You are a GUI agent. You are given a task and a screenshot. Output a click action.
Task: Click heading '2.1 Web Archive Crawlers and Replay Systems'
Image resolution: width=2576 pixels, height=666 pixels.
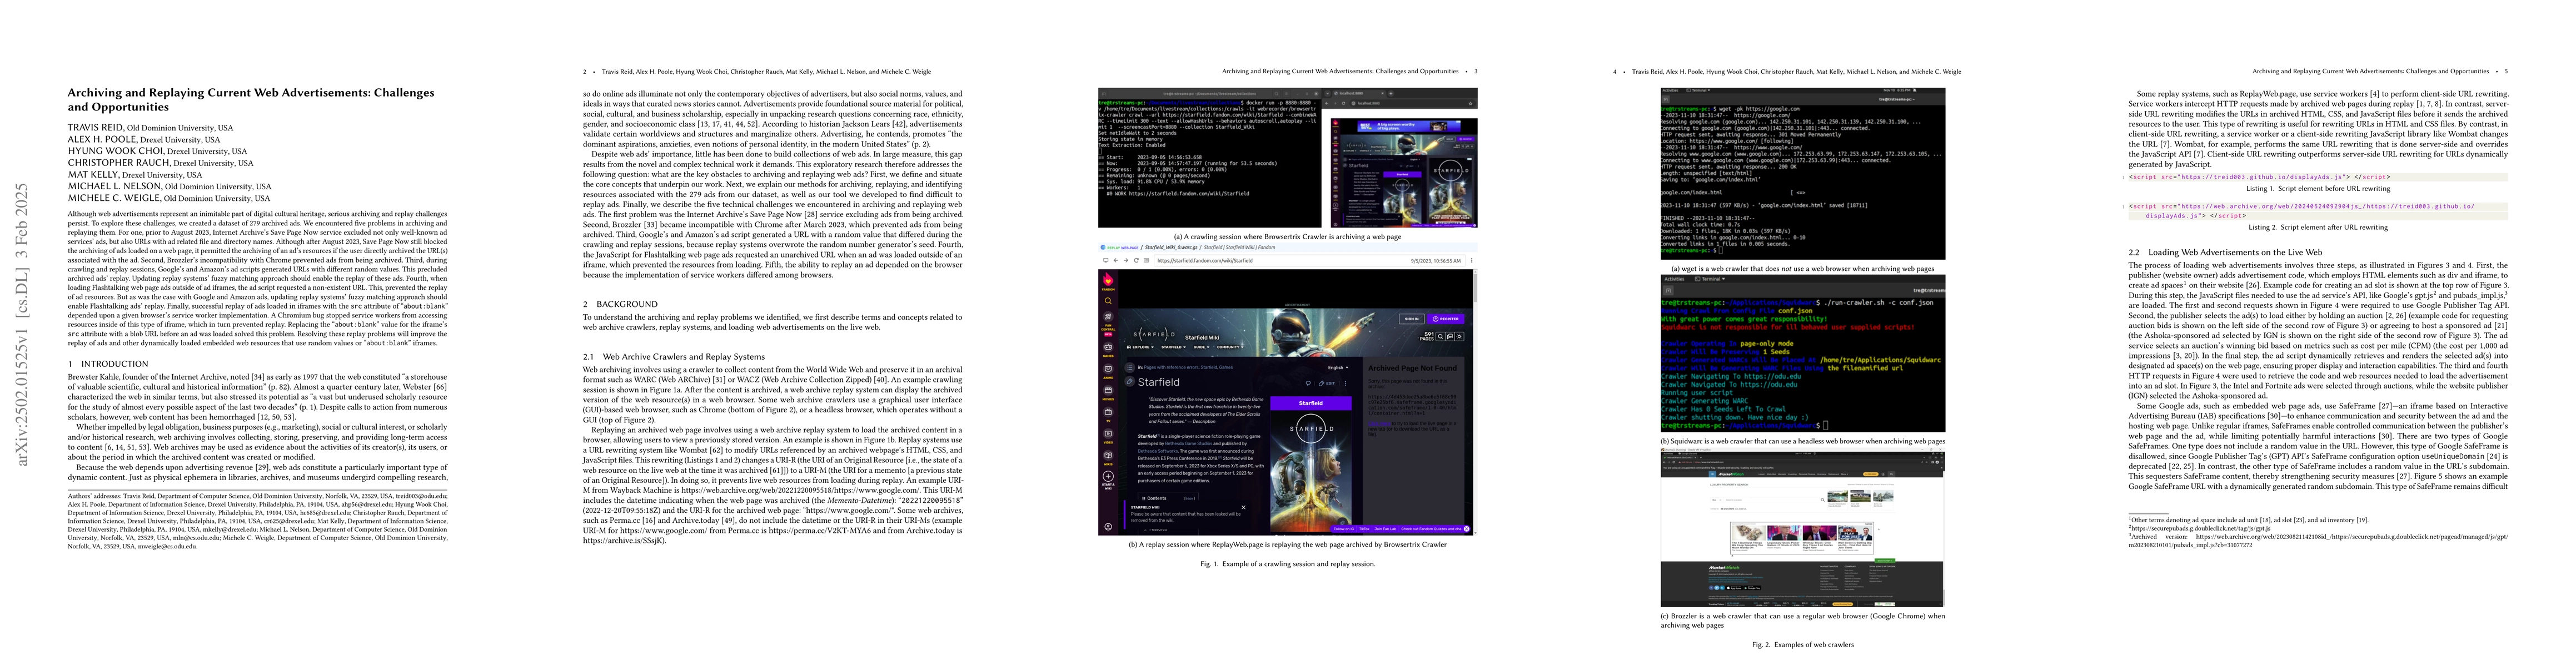[673, 356]
